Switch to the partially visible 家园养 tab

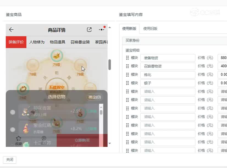coord(101,42)
